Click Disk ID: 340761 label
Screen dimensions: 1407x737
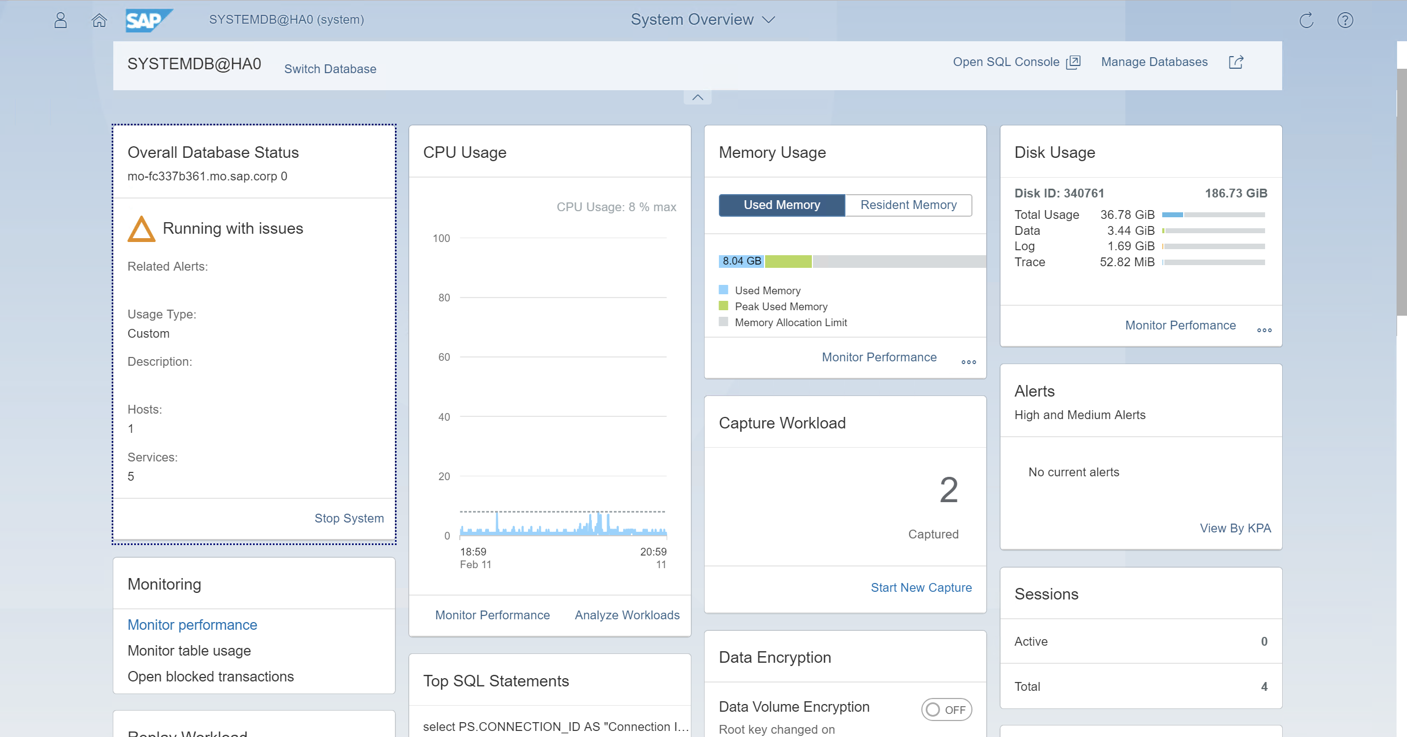[1059, 194]
